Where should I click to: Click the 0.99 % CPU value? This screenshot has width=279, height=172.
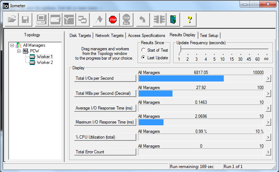(x=201, y=131)
